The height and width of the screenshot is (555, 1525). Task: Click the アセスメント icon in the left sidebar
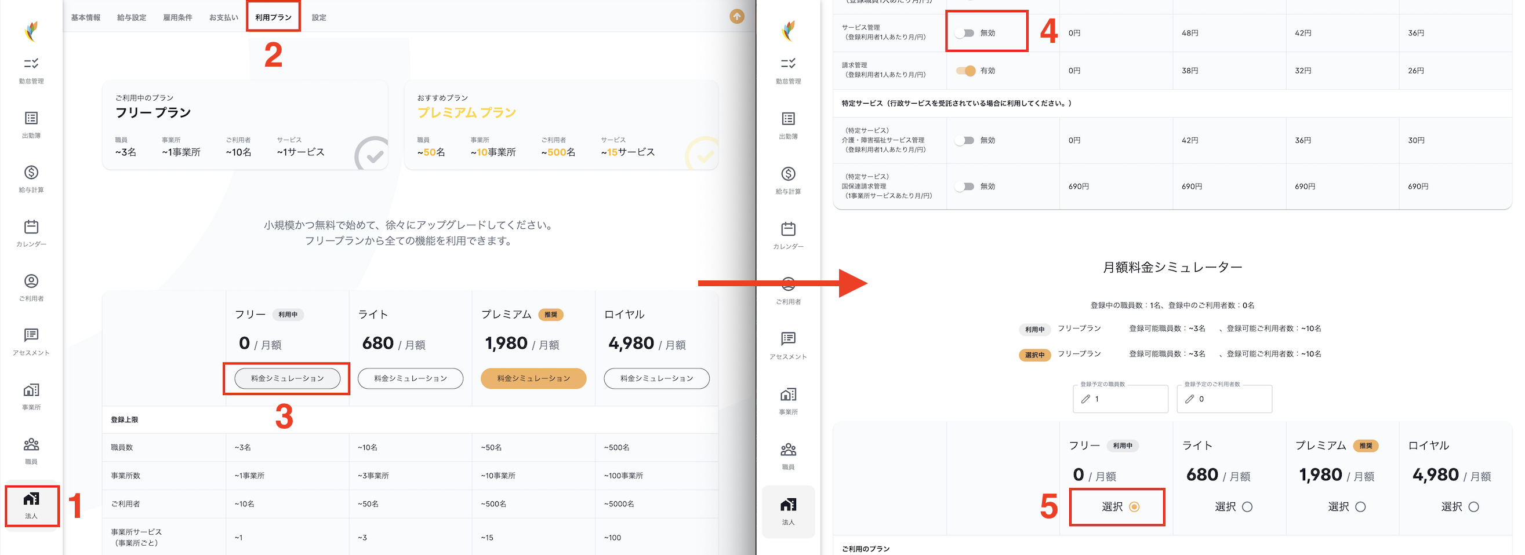[x=31, y=341]
